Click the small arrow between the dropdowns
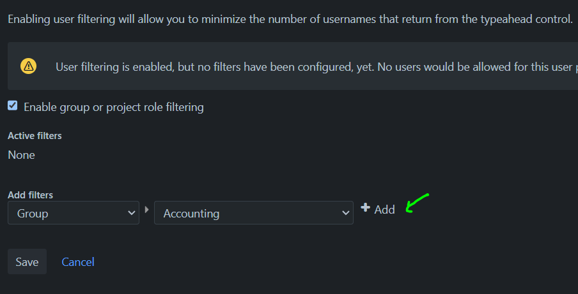Viewport: 578px width, 294px height. coord(146,209)
